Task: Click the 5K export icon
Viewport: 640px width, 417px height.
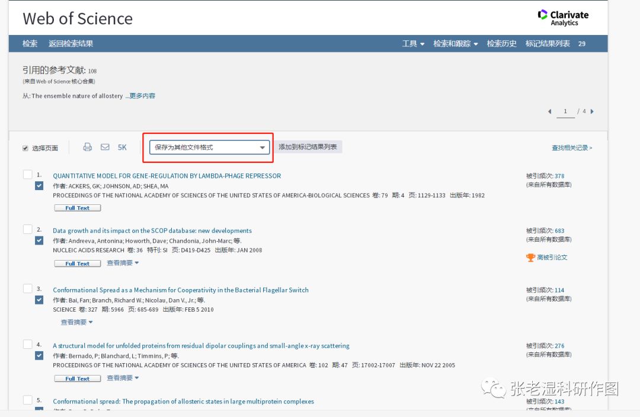Action: [122, 147]
